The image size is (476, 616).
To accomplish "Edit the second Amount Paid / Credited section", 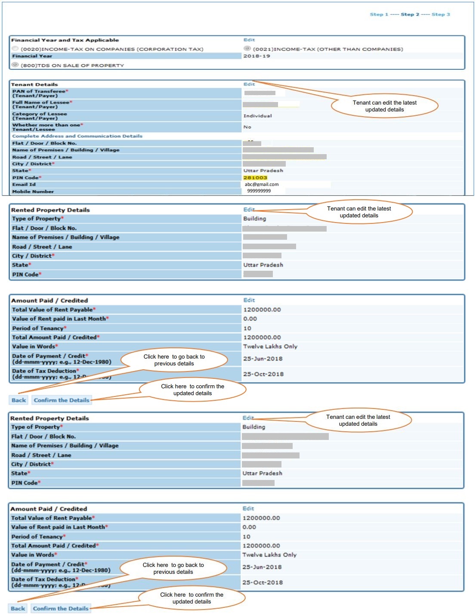I will (248, 508).
